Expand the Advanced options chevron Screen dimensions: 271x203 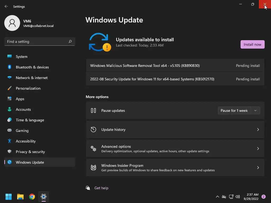(x=258, y=149)
